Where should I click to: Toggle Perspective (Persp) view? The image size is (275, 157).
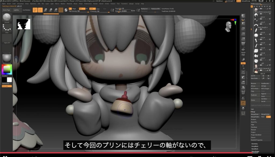[243, 43]
